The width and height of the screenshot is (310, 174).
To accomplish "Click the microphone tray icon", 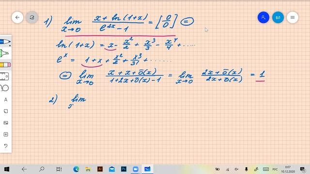I will click(x=247, y=169).
